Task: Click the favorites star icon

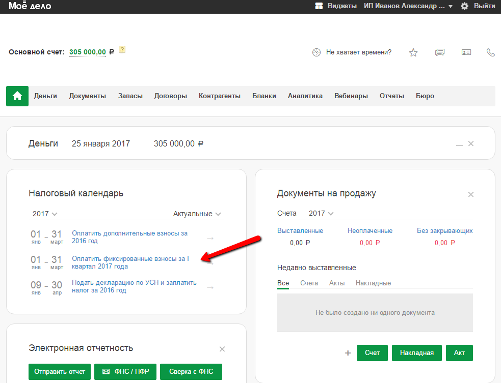Action: pyautogui.click(x=413, y=52)
